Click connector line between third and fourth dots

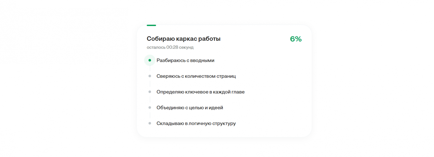150,100
